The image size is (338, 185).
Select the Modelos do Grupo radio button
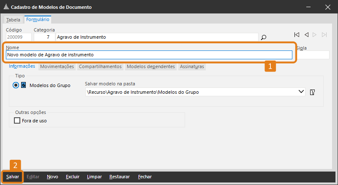click(x=16, y=85)
